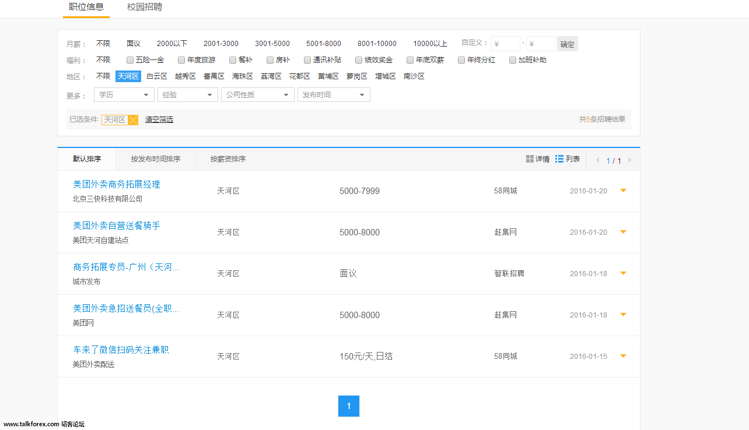Enable the 绩效奖金 checkbox
This screenshot has height=430, width=749.
tap(359, 60)
